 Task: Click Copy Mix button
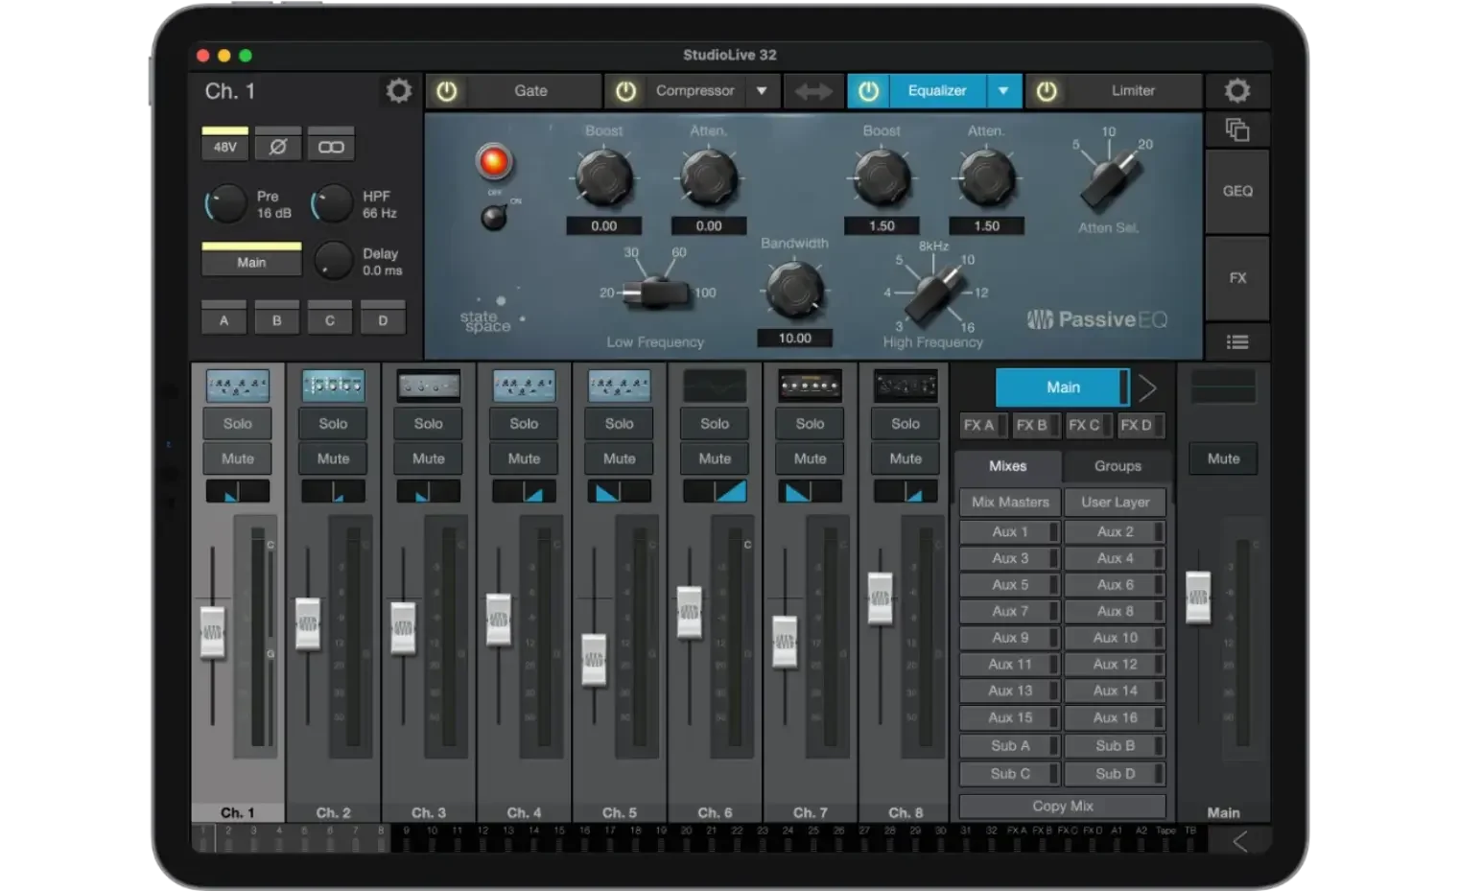(x=1063, y=806)
